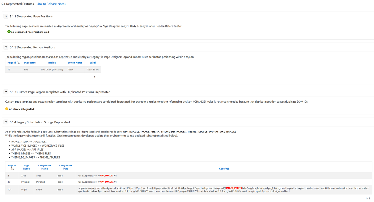This screenshot has height=202, width=374.
Task: Click the .appIcon.sample_charts CSS code cell
Action: (224, 190)
